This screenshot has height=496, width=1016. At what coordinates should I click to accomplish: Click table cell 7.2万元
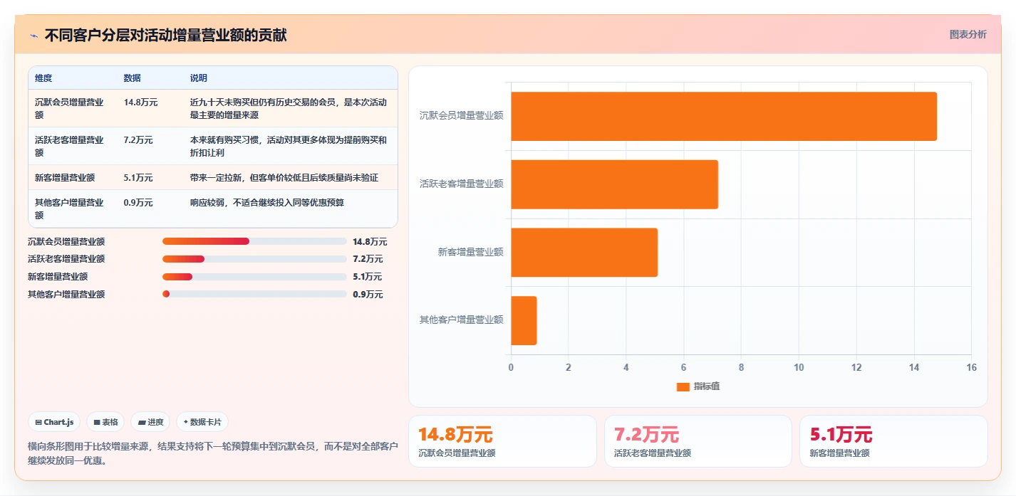pyautogui.click(x=138, y=140)
